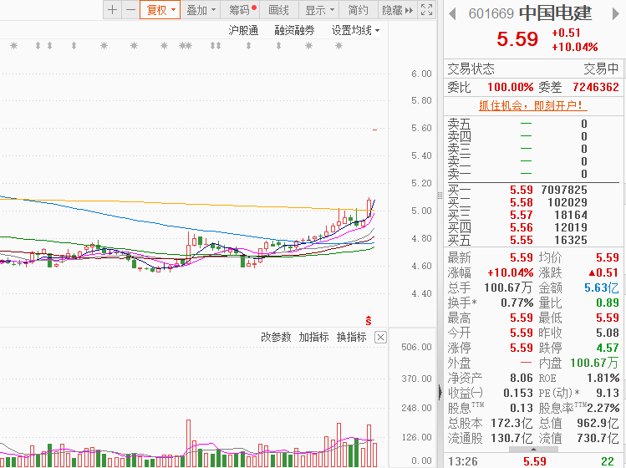626x468 pixels.
Task: Open 改参数 to modify parameters
Action: (x=276, y=337)
